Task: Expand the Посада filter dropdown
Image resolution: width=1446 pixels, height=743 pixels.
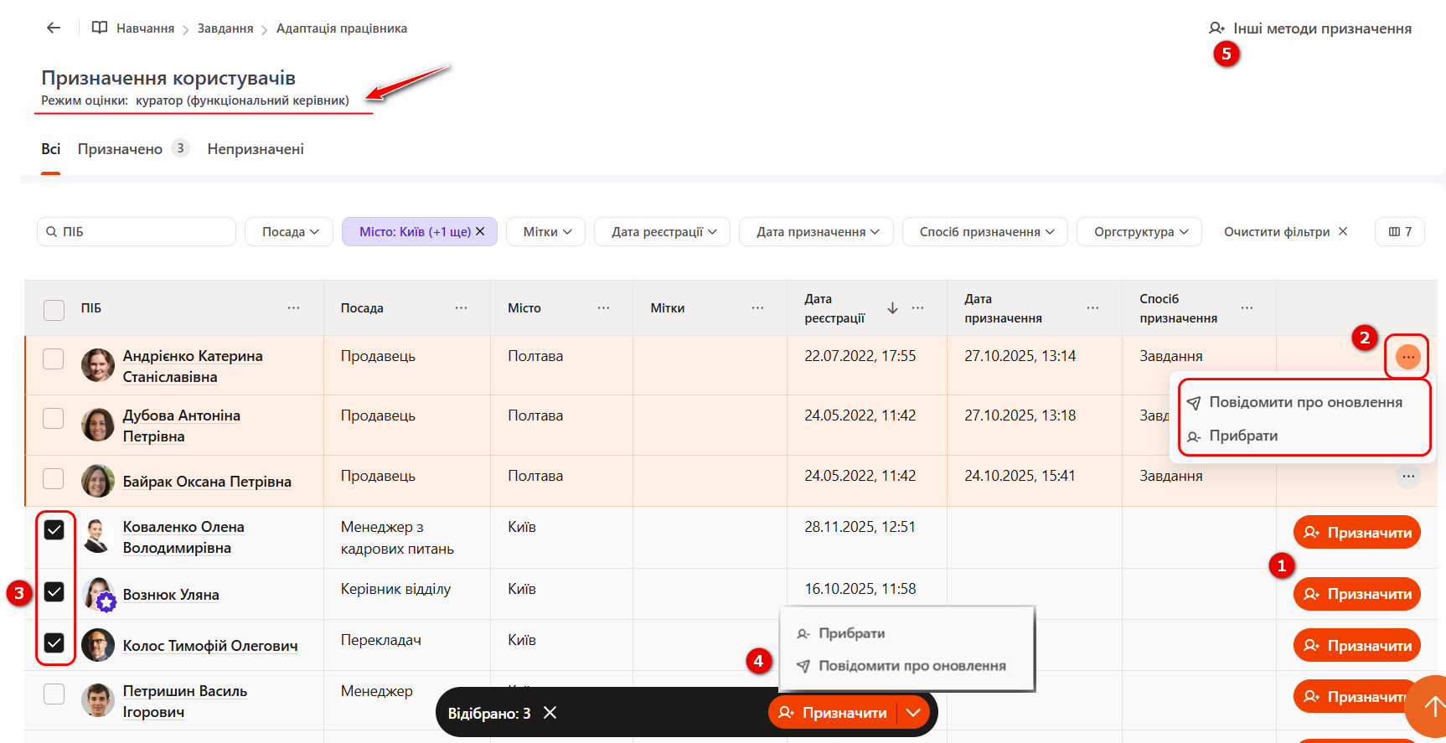Action: click(x=289, y=232)
